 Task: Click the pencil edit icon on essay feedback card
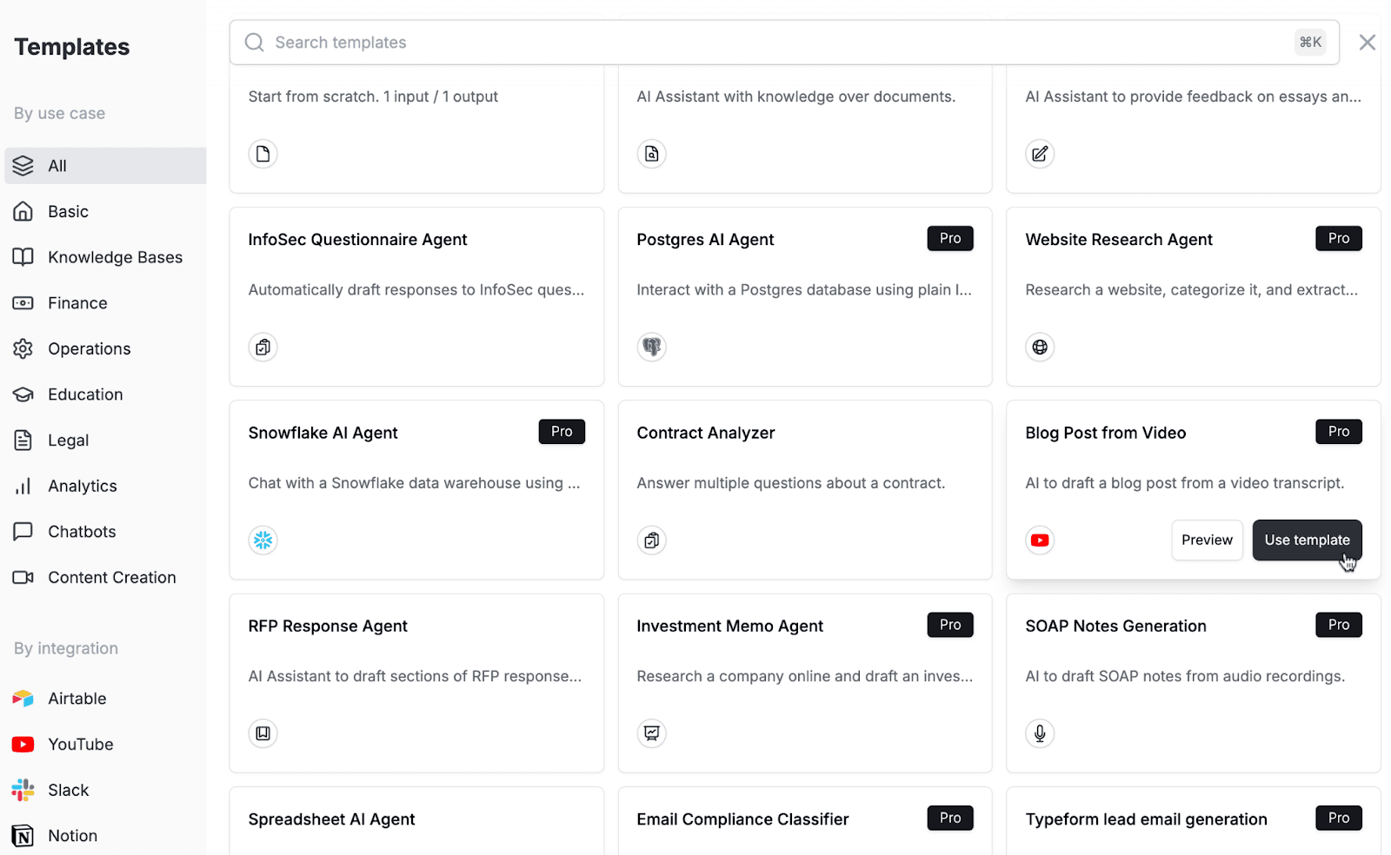pyautogui.click(x=1040, y=154)
